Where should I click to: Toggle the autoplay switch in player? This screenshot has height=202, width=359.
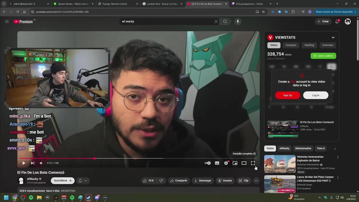tap(208, 163)
